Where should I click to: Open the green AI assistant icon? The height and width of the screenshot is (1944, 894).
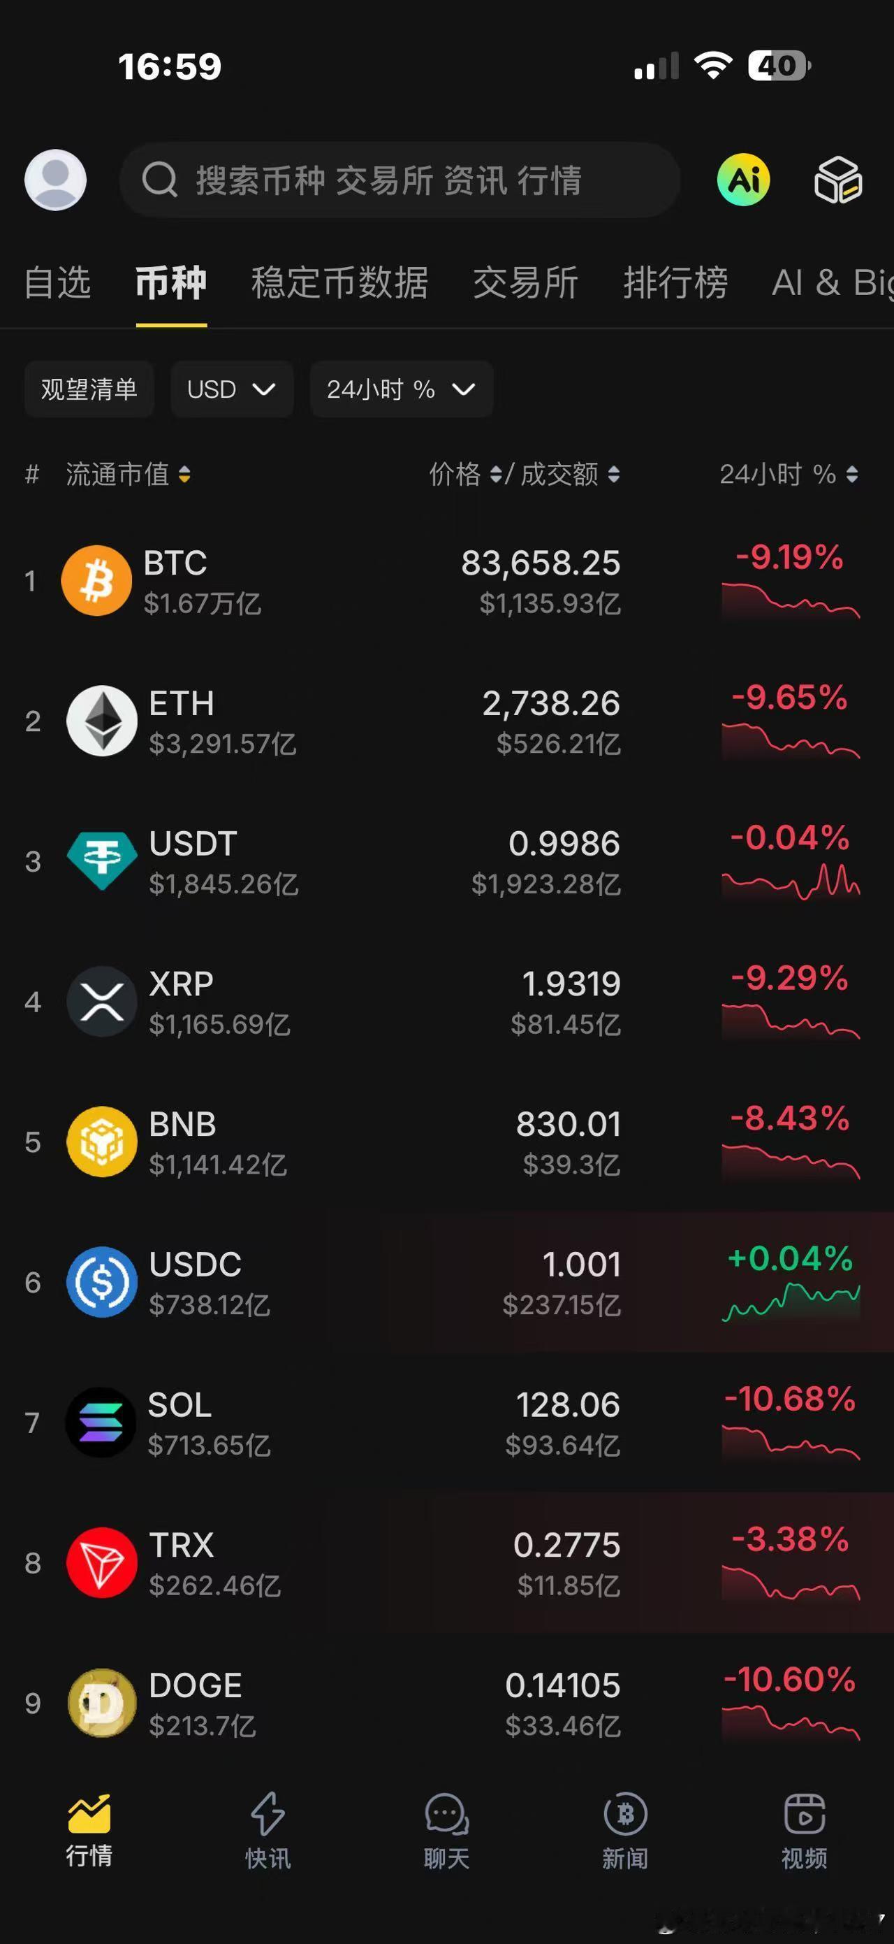743,180
